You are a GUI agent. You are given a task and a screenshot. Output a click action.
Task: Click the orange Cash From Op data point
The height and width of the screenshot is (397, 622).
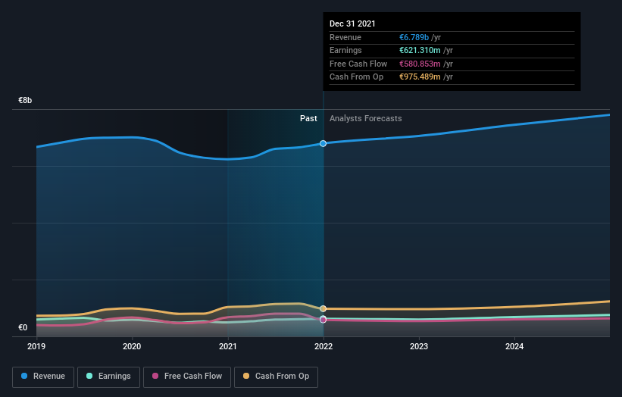pyautogui.click(x=324, y=308)
